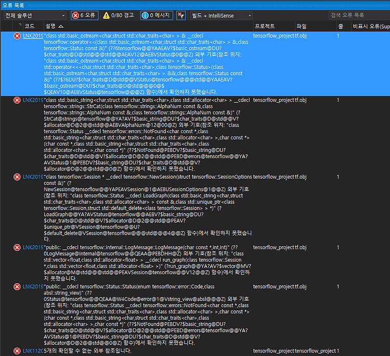
Task: Click the sort arrow beside 설명
Action: (x=61, y=27)
